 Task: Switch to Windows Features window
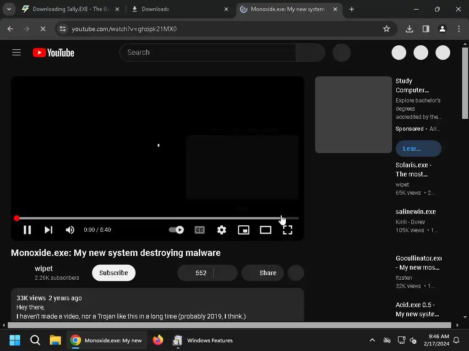[x=203, y=340]
